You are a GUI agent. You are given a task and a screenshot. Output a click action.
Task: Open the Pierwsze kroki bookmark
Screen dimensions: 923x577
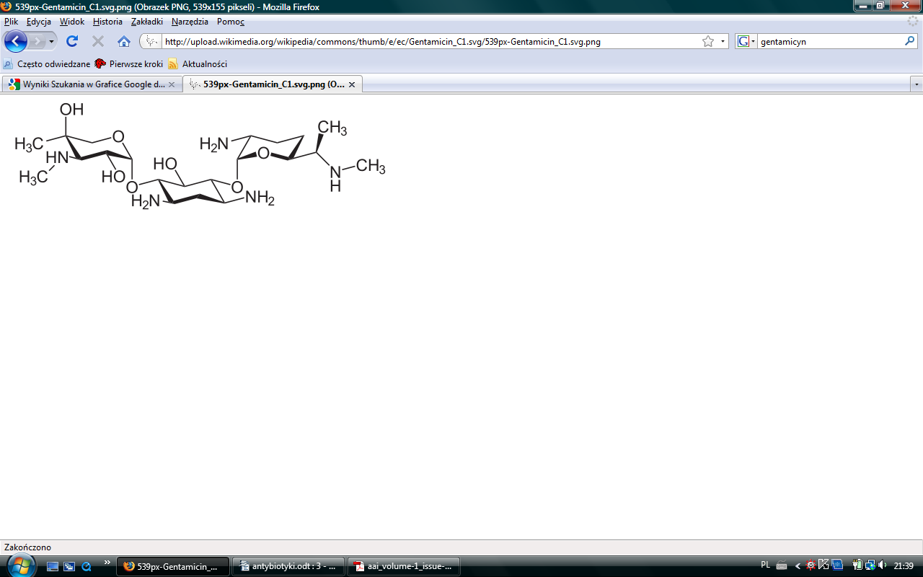(x=129, y=63)
